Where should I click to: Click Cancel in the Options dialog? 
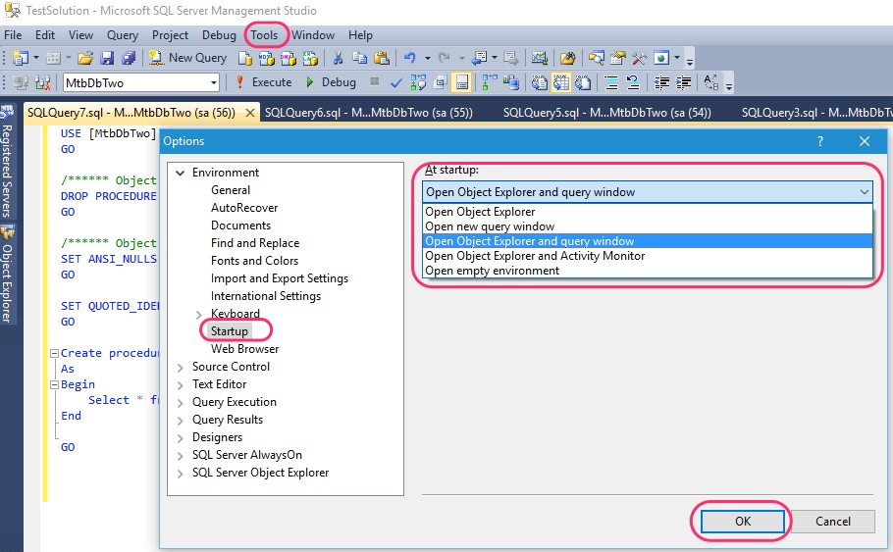pos(832,522)
